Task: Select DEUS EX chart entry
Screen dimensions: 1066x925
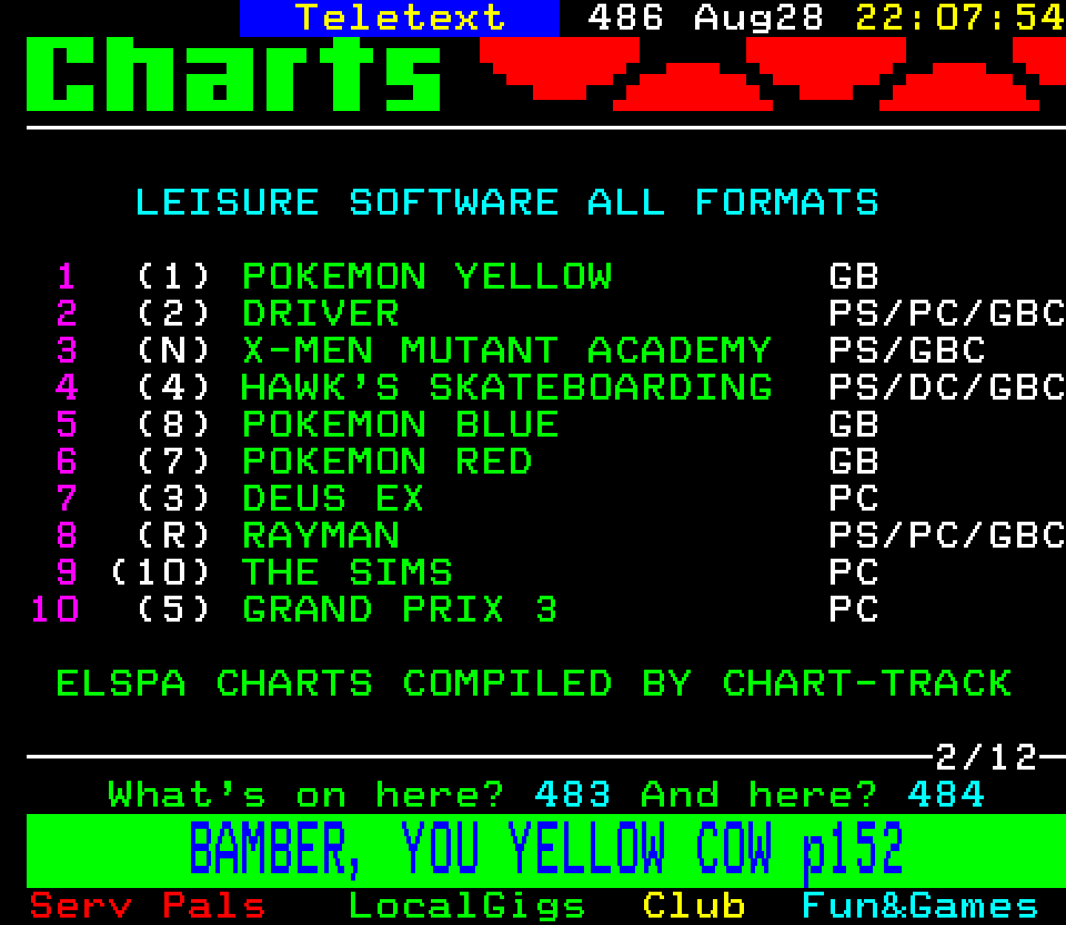Action: [x=333, y=499]
